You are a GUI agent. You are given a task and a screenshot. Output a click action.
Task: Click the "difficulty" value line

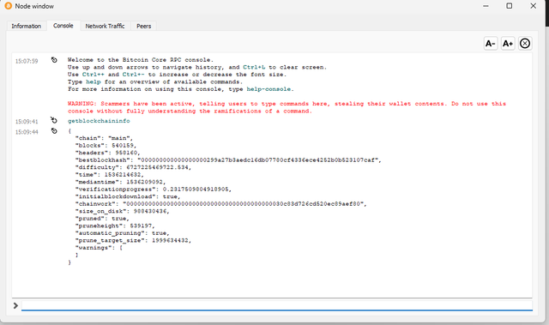tap(133, 167)
